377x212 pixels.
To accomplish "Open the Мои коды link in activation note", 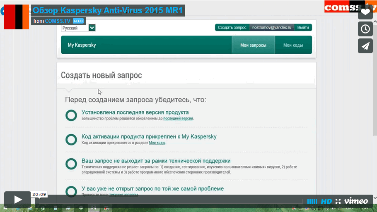I will click(157, 143).
